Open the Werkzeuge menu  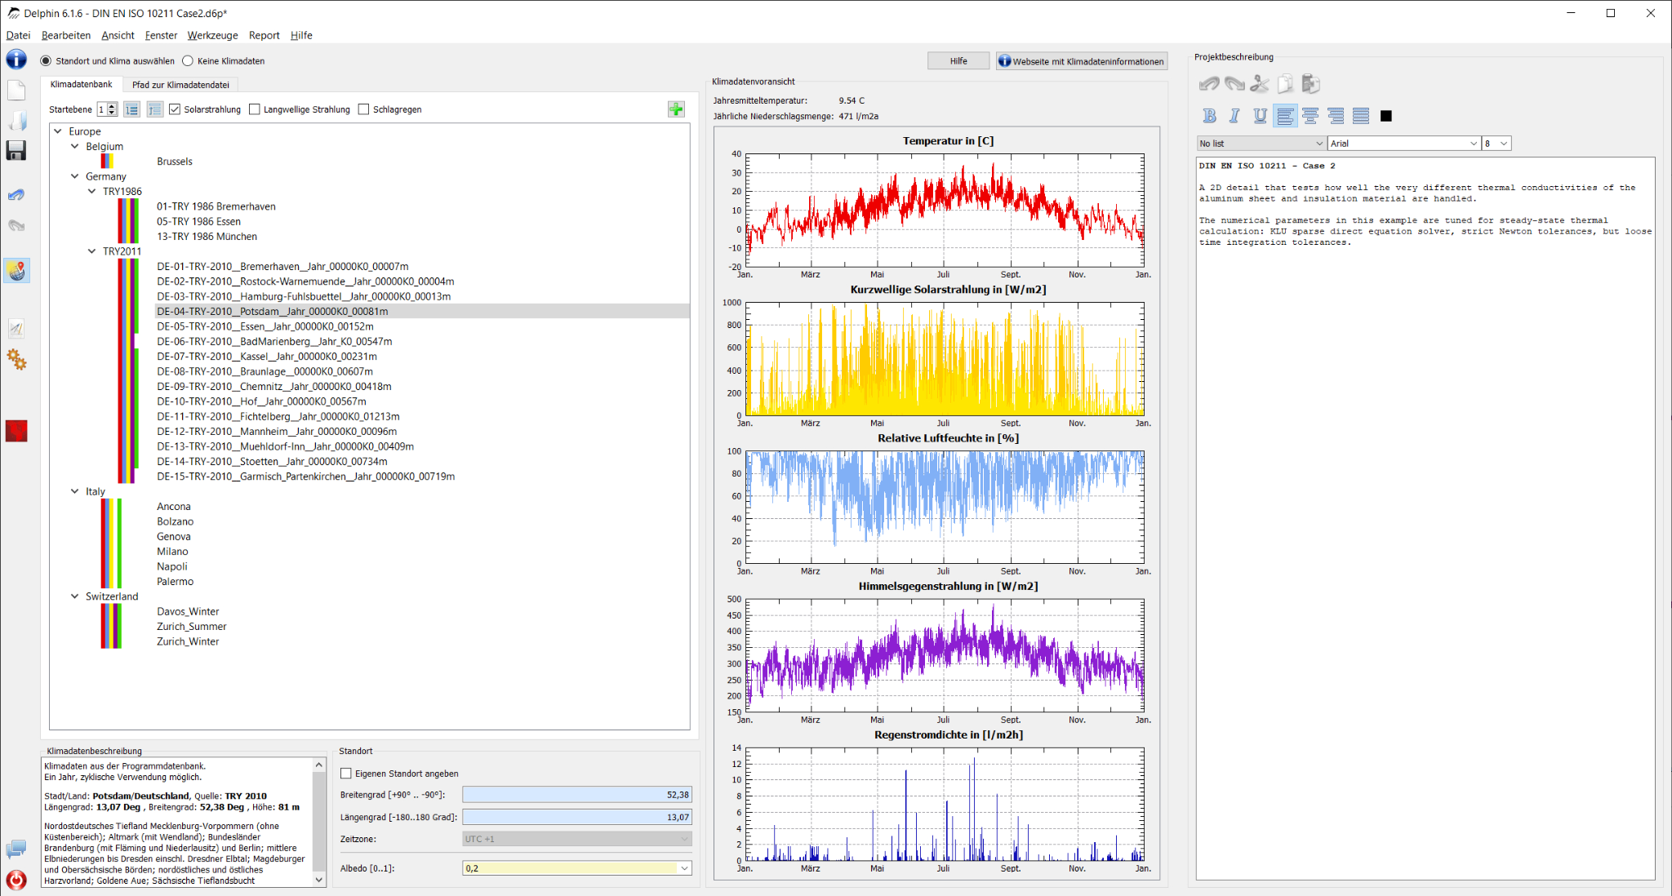[x=212, y=35]
